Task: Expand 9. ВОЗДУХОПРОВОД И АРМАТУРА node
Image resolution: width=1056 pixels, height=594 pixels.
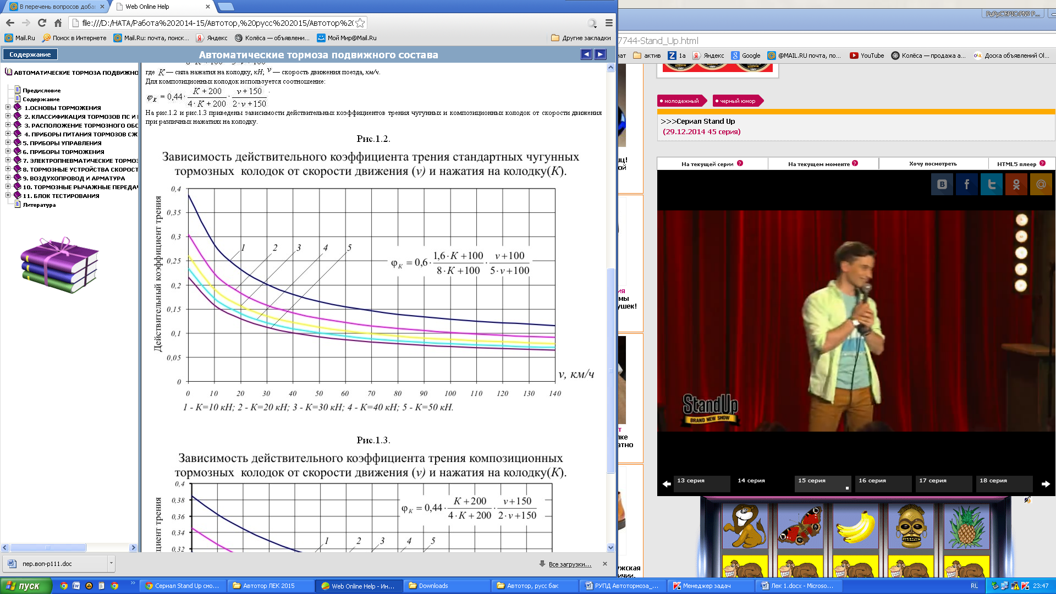Action: click(8, 178)
